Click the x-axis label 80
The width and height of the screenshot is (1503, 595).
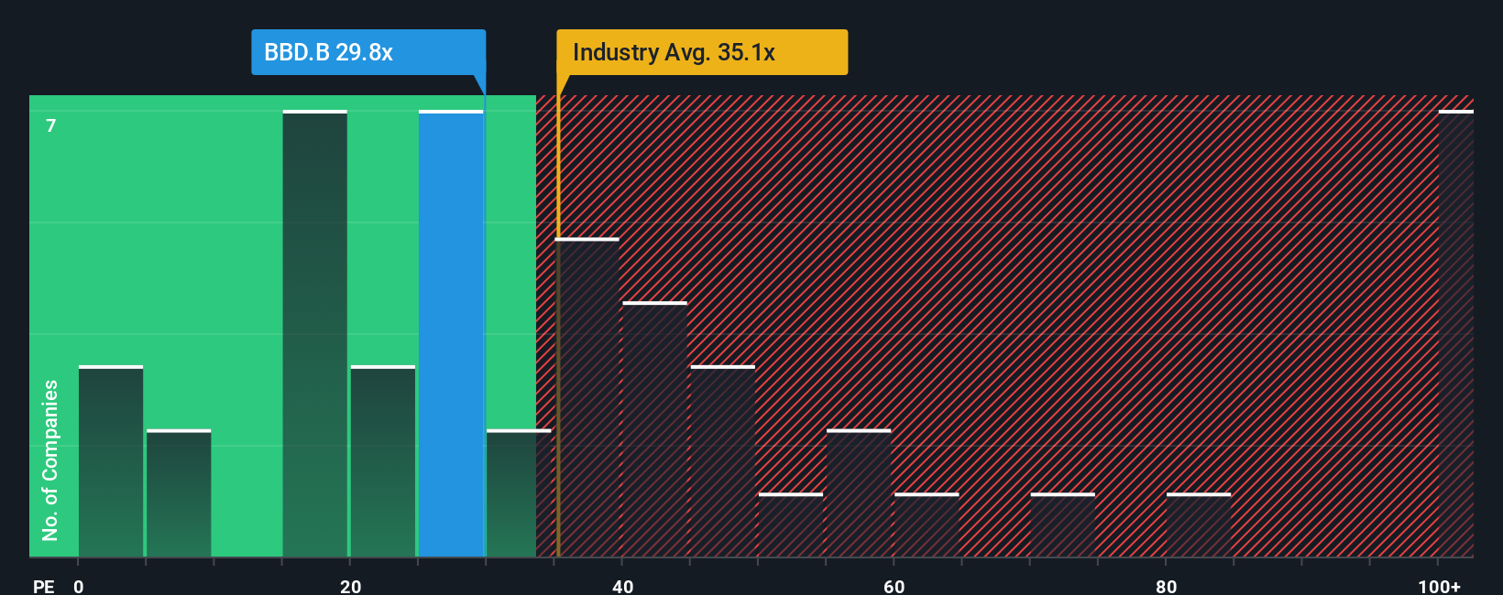click(x=1166, y=586)
